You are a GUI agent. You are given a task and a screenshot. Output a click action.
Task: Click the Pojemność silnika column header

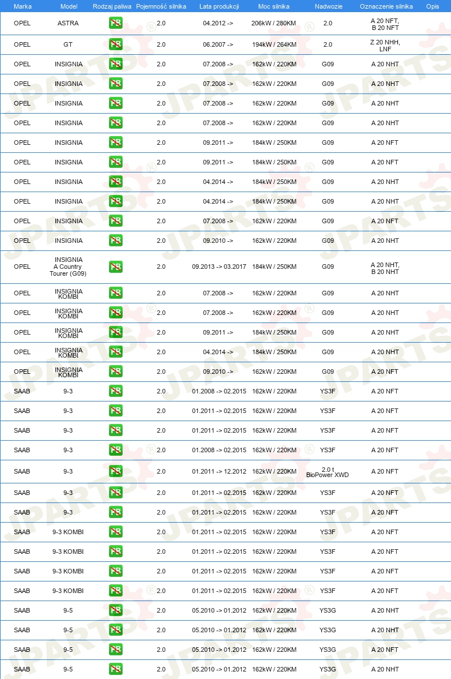pyautogui.click(x=161, y=6)
